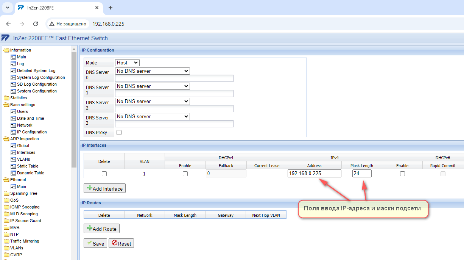Save the IP configuration
Viewport: 464px width, 260px height.
tap(95, 243)
